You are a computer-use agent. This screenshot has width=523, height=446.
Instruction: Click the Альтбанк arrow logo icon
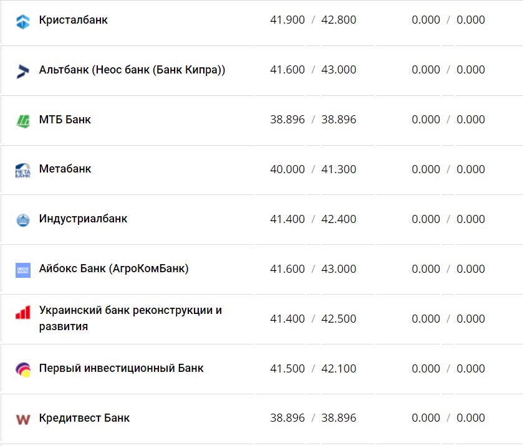[23, 70]
